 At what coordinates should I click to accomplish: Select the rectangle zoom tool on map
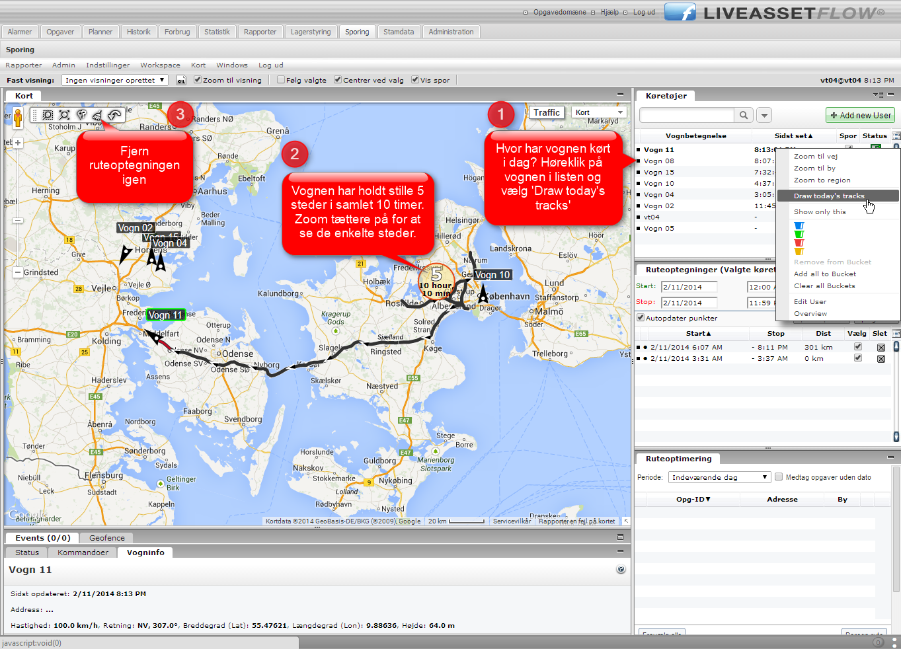(48, 115)
